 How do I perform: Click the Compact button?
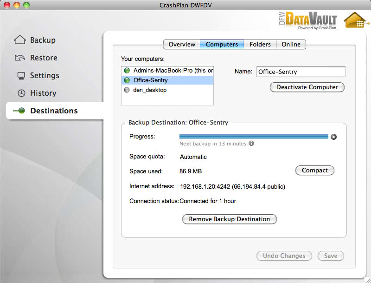coord(315,171)
